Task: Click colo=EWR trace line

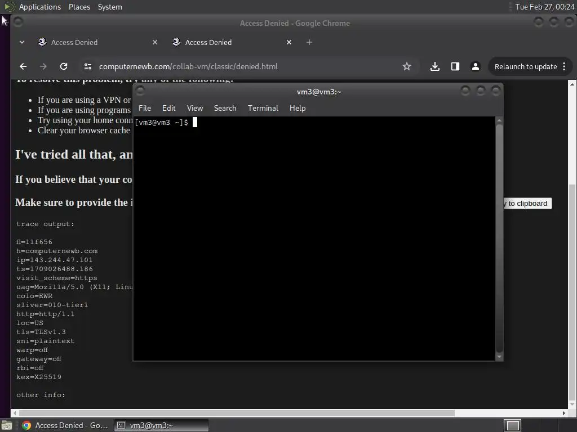Action: (x=34, y=296)
